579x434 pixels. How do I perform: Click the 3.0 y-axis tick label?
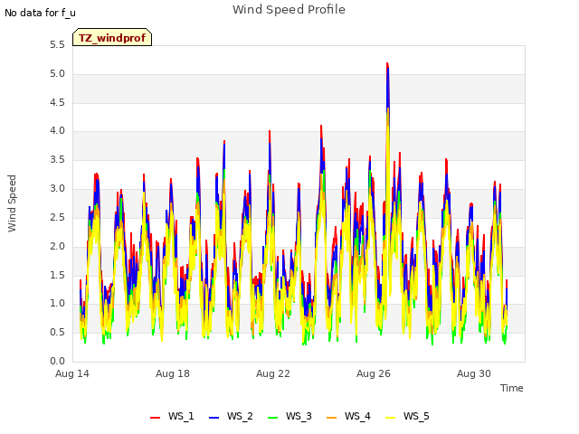click(57, 189)
